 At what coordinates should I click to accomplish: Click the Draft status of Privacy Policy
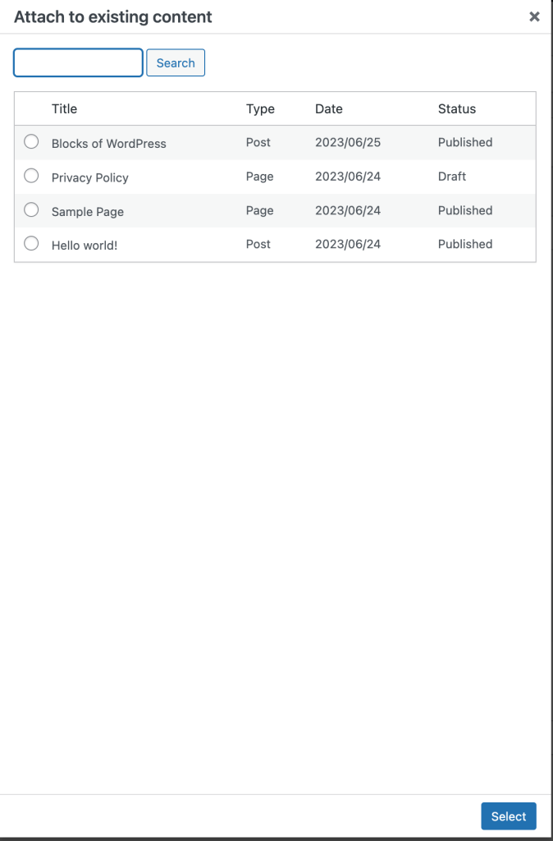(x=451, y=177)
